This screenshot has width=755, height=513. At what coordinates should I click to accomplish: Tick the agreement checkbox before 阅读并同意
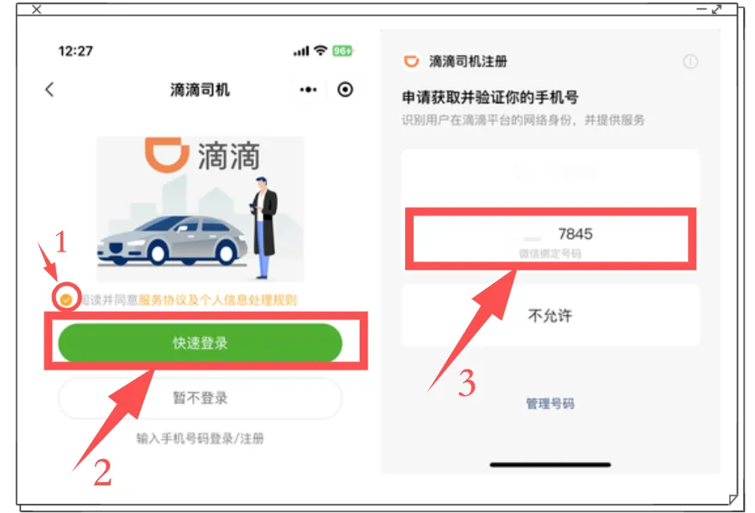(x=66, y=300)
